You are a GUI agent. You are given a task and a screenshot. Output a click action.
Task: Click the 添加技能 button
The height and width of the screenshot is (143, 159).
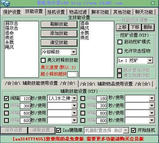point(59,33)
